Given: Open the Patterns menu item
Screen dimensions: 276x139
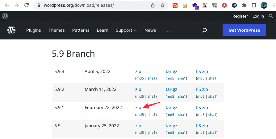Looking at the screenshot, I should (x=81, y=30).
